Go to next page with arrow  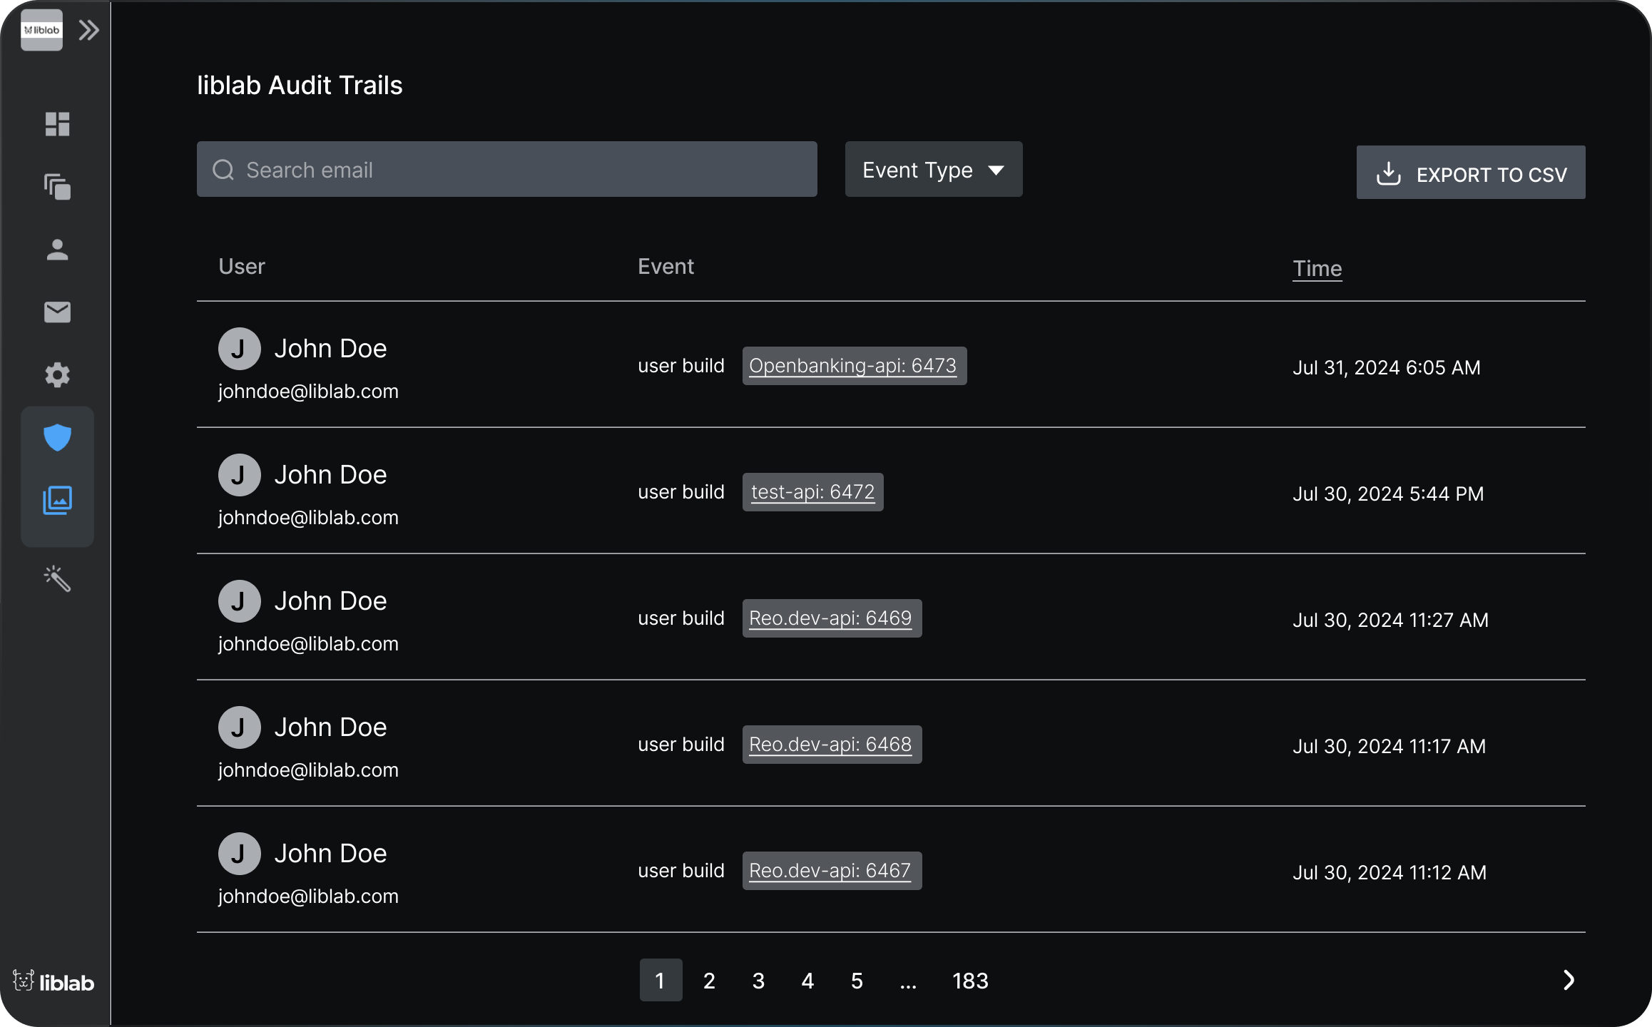point(1568,980)
